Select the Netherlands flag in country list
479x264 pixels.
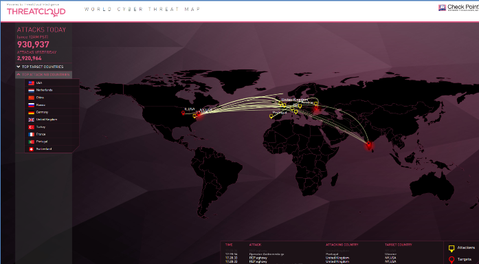tap(31, 90)
